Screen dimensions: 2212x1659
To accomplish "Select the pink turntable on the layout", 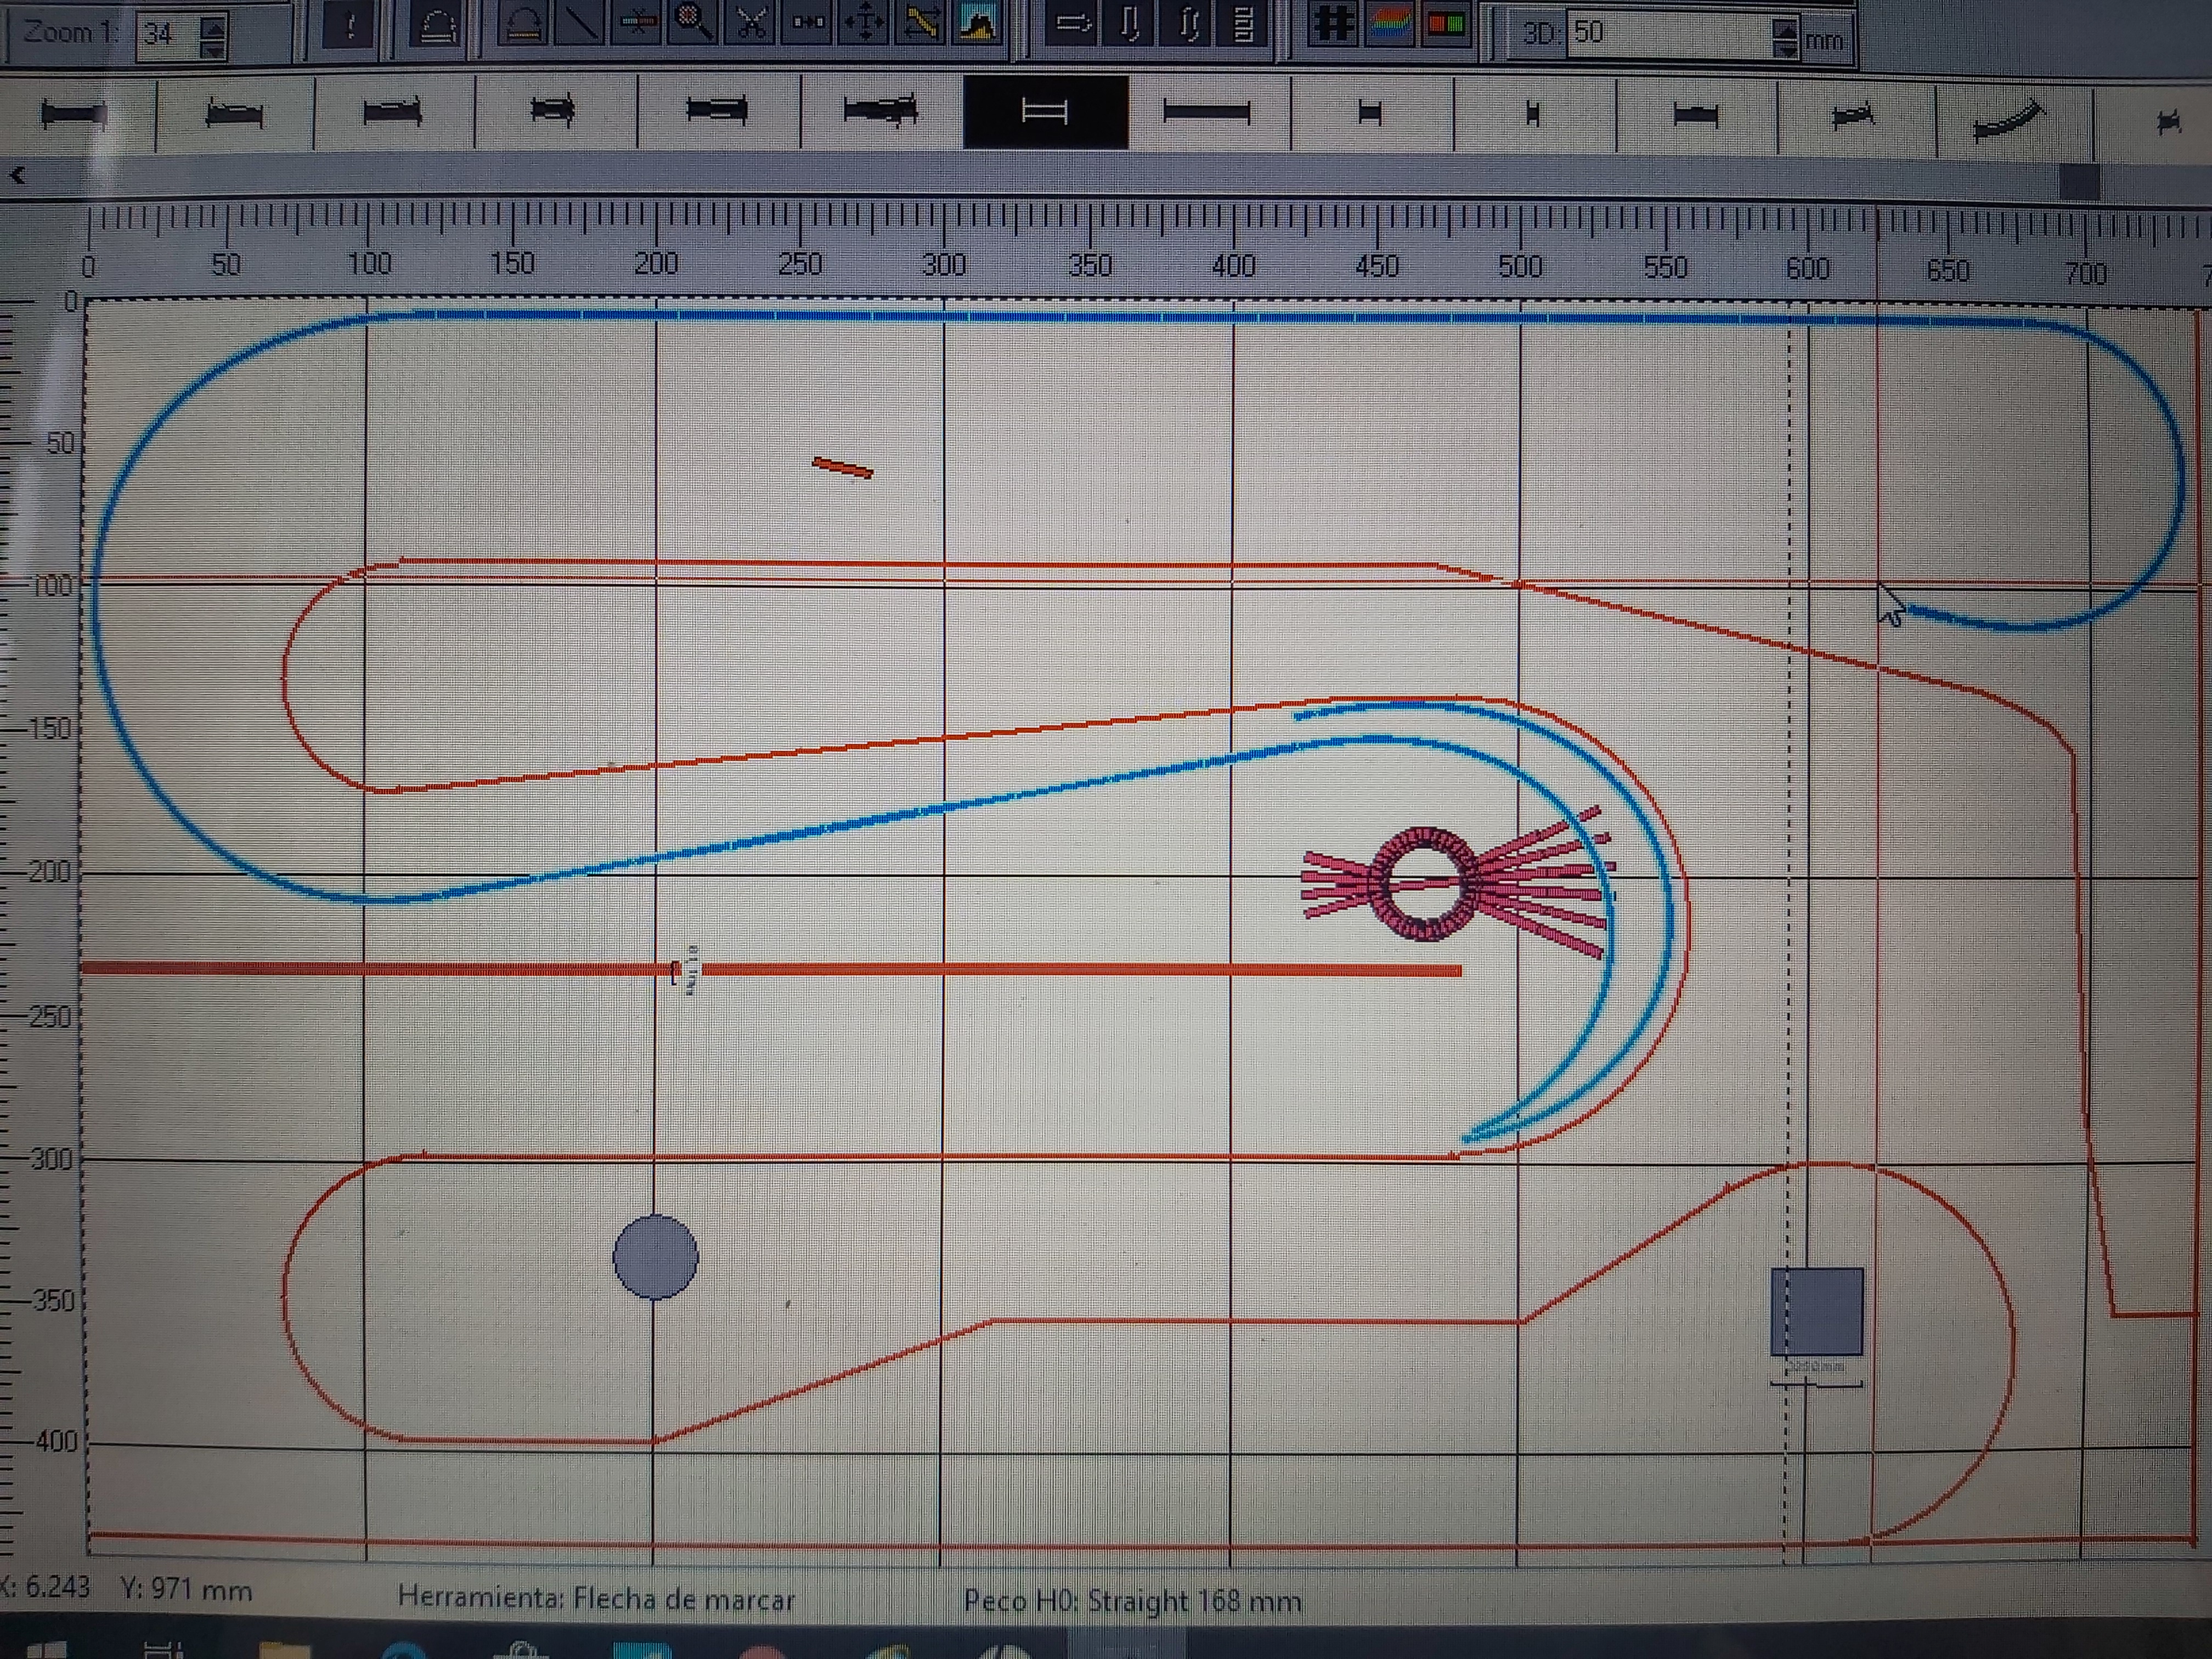I will (1424, 883).
